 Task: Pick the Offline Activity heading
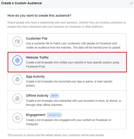pyautogui.click(x=37, y=96)
